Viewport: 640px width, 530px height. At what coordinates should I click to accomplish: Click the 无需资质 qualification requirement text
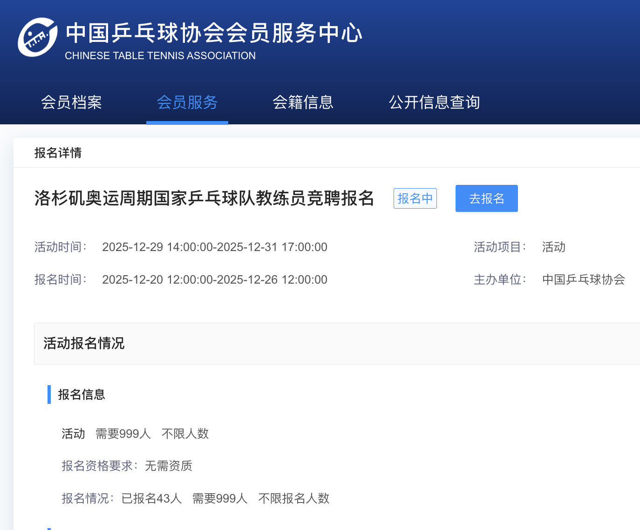tap(168, 466)
